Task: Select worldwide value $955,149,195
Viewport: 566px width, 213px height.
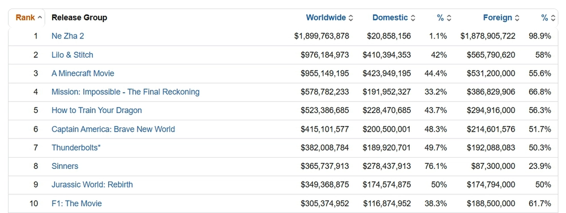Action: pos(325,73)
